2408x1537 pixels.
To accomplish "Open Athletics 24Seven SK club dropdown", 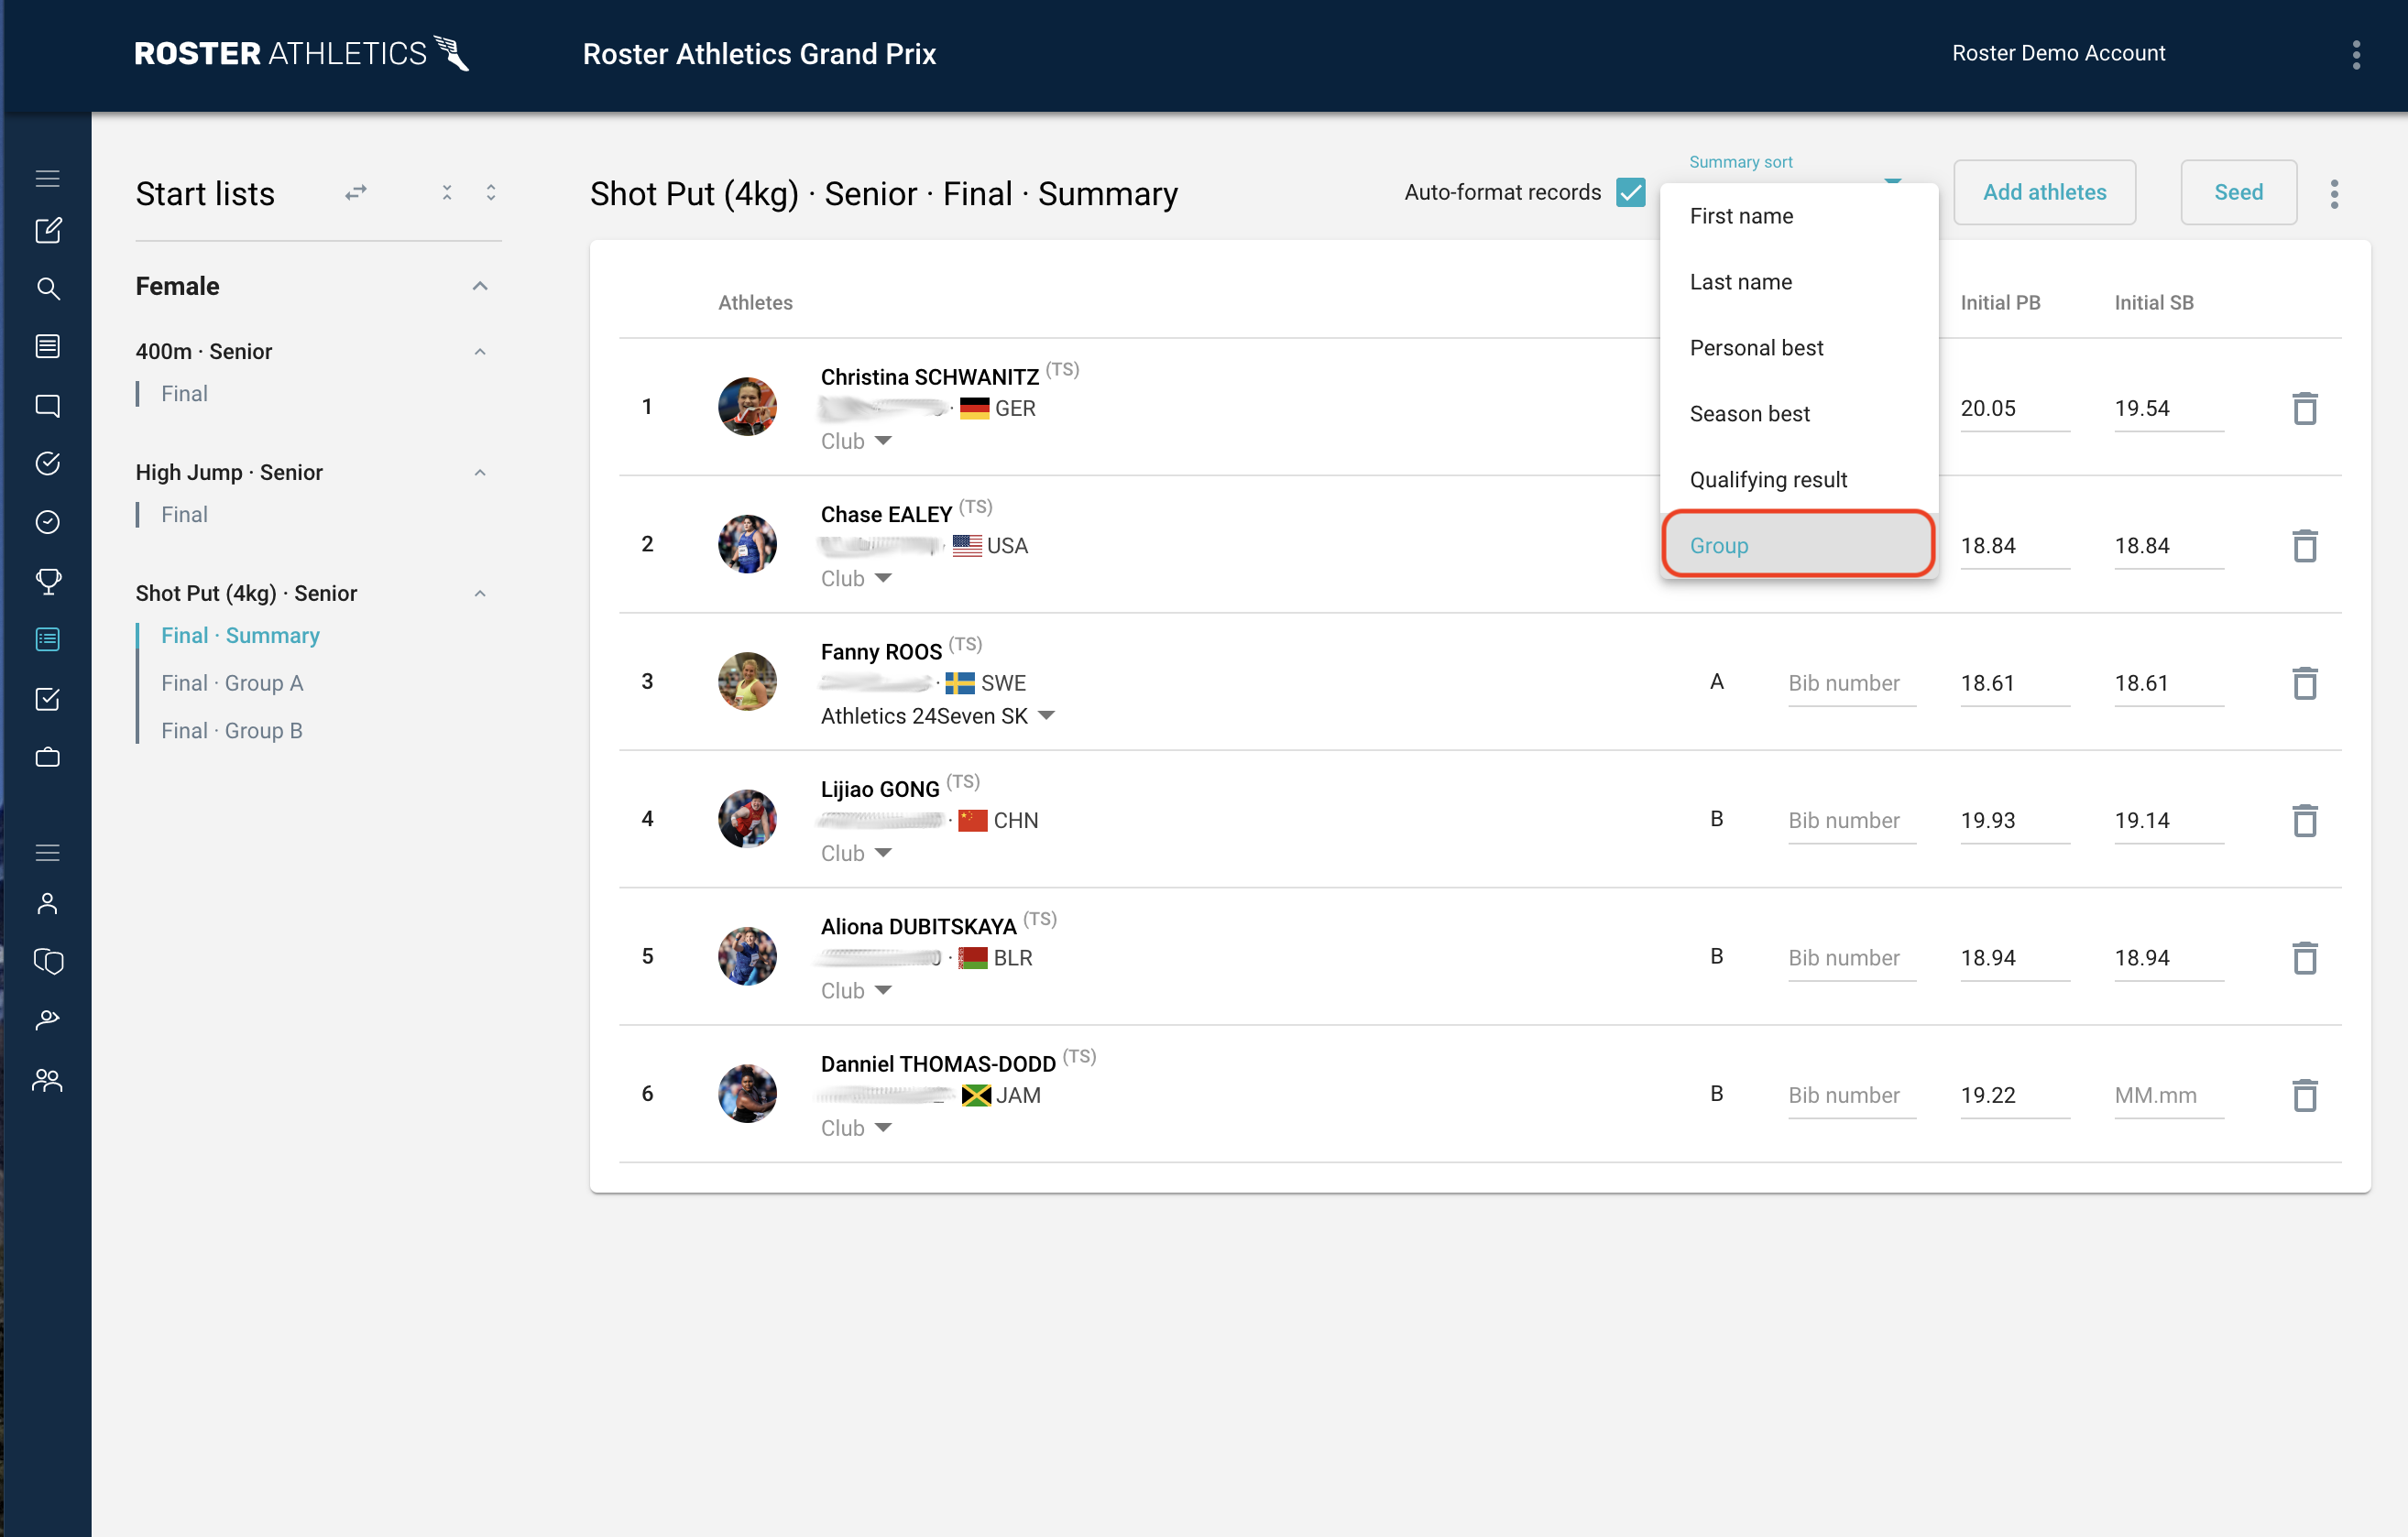I will point(937,715).
